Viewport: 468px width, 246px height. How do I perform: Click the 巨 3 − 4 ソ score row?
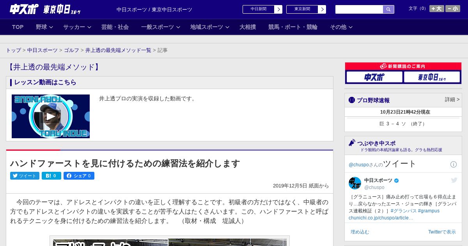(x=403, y=124)
